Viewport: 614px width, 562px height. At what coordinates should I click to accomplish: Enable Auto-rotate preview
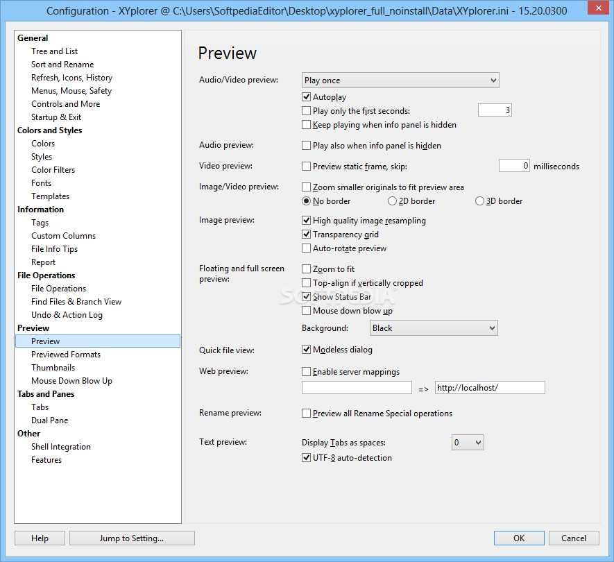coord(306,248)
